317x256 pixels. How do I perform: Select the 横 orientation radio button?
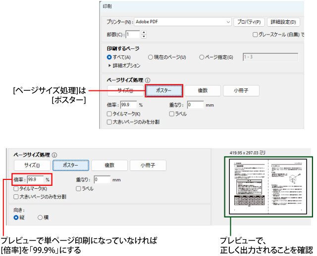(x=40, y=217)
